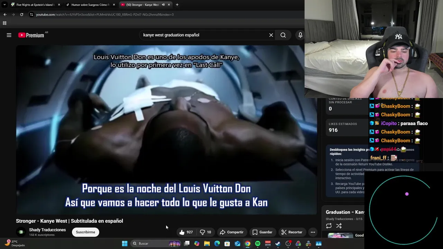Screen dimensions: 443x249
Task: Close the Humor sobre Suegros tab
Action: (114, 5)
